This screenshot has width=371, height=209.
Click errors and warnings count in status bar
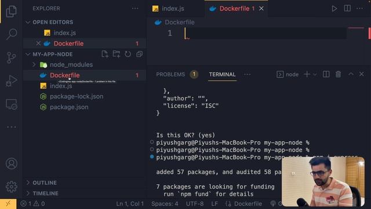[x=32, y=204]
